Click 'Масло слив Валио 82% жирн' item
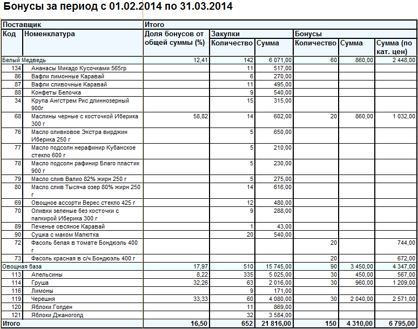The width and height of the screenshot is (418, 329). (x=79, y=179)
